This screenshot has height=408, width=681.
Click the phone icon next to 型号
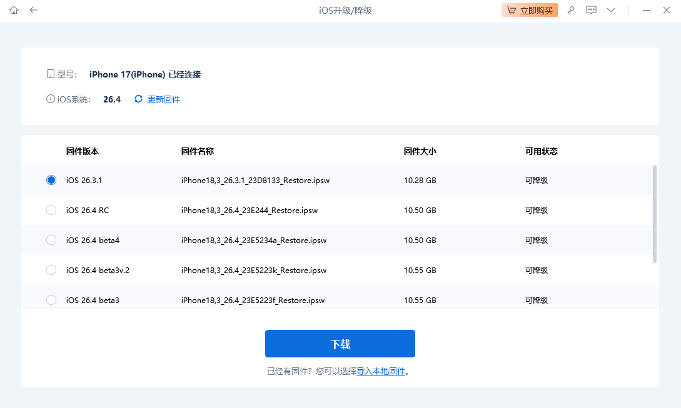50,73
